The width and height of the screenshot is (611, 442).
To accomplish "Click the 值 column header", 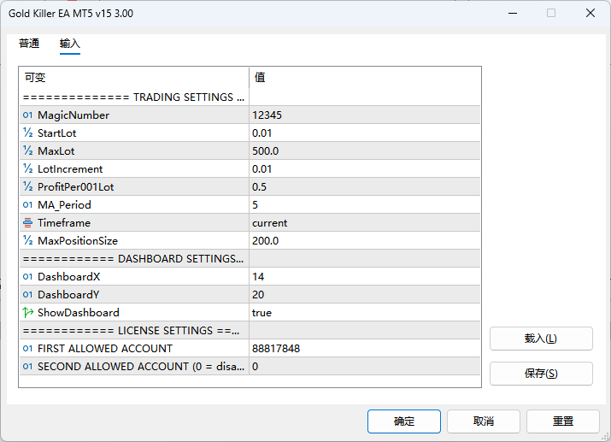I will (364, 78).
